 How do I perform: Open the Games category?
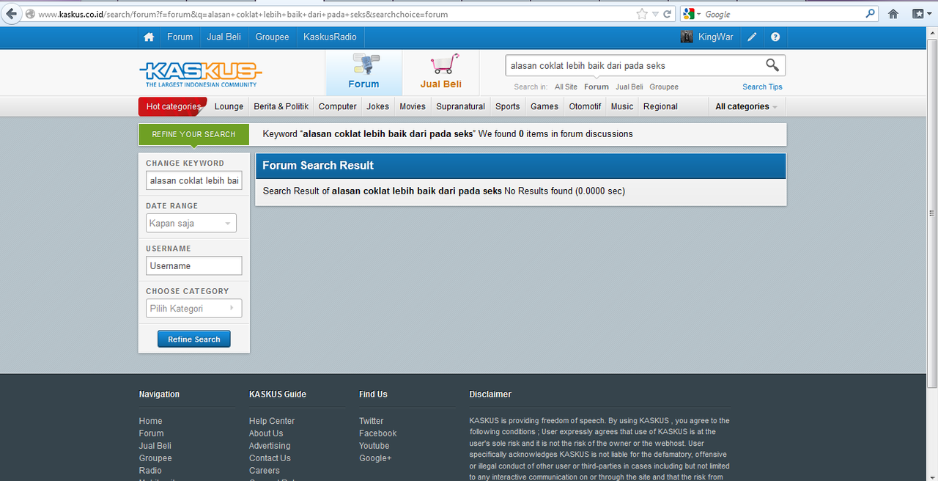(544, 106)
